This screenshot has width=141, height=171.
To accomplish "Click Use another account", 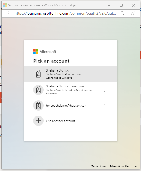I will pos(71,121).
